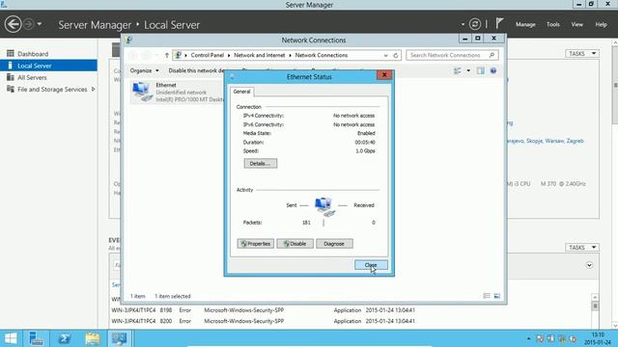Click the Disable button
618x347 pixels.
coord(295,244)
